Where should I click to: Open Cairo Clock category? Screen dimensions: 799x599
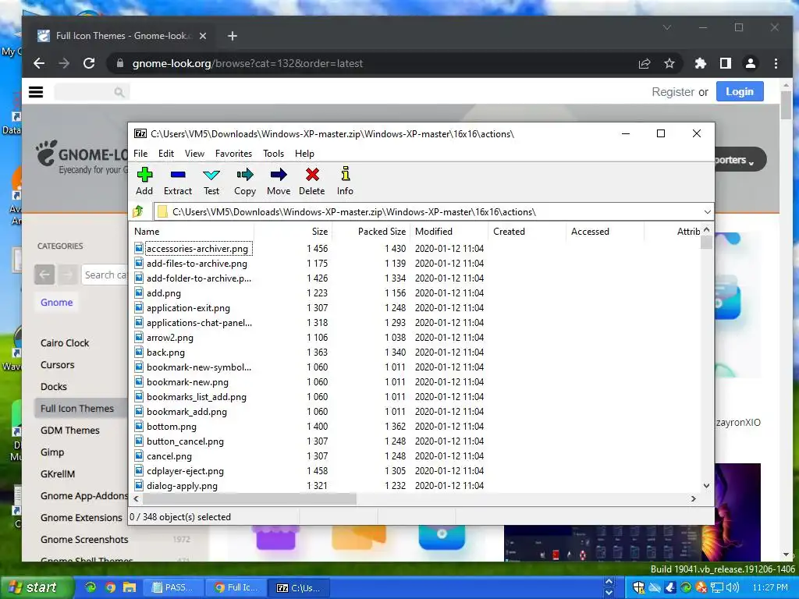click(x=65, y=343)
